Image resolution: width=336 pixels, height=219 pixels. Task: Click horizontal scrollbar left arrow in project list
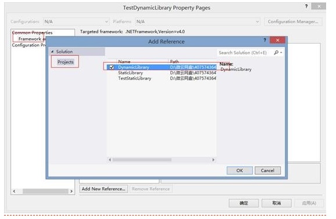(x=110, y=160)
